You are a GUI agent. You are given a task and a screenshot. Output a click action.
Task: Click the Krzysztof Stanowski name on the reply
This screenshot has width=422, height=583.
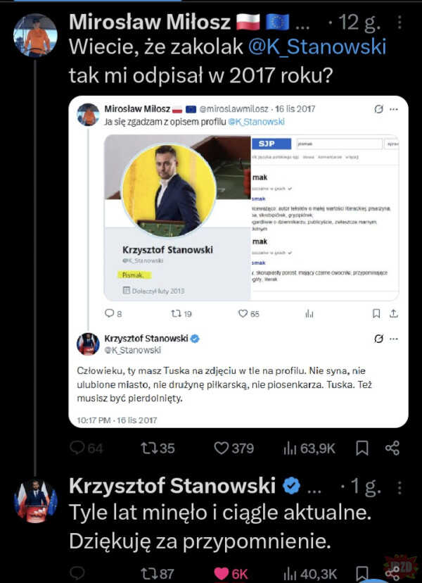tap(172, 486)
